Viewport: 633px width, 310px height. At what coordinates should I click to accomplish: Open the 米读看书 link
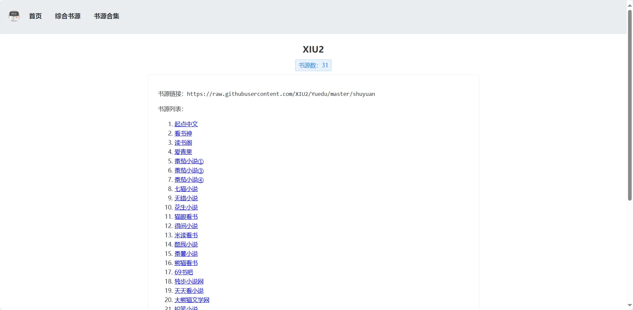[186, 235]
